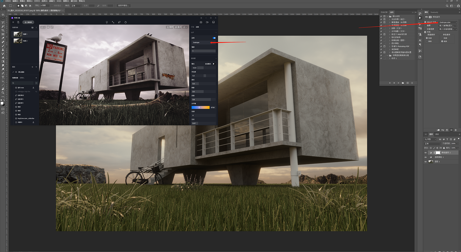Click the lock all icon in Layers panel
The width and height of the screenshot is (461, 252).
(445, 147)
